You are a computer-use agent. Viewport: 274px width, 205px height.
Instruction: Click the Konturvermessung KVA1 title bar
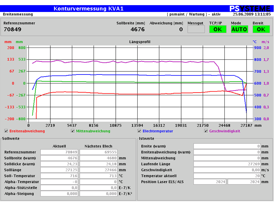tap(89, 9)
